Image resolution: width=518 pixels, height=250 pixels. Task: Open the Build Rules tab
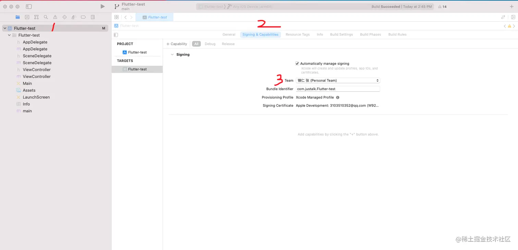(x=397, y=35)
